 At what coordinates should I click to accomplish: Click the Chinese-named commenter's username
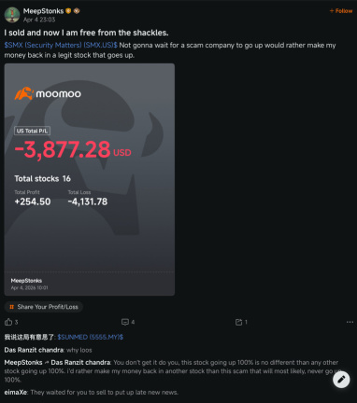29,337
